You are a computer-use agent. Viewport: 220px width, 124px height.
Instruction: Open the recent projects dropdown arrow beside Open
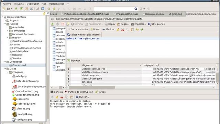point(12,9)
